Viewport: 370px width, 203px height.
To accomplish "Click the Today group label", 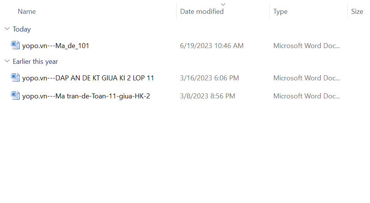I will click(21, 29).
